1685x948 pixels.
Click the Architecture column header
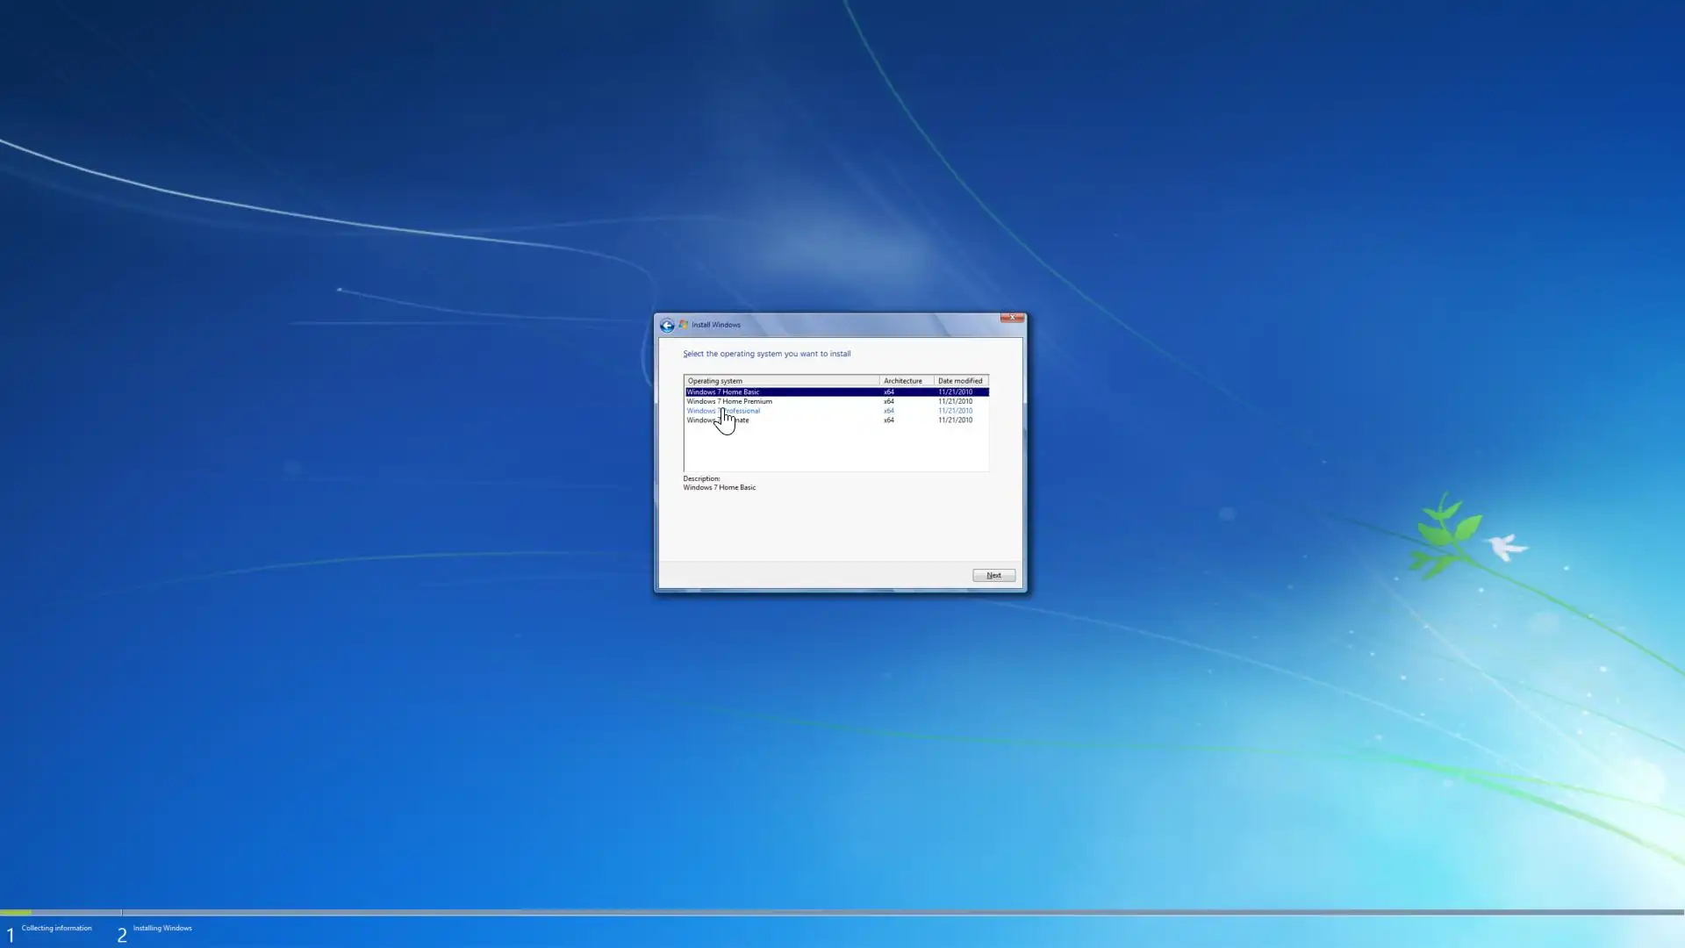point(905,381)
